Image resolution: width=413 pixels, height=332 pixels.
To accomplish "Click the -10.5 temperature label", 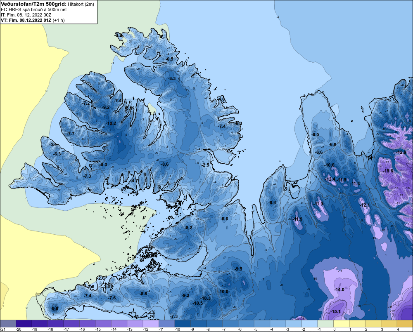I will tap(198, 303).
